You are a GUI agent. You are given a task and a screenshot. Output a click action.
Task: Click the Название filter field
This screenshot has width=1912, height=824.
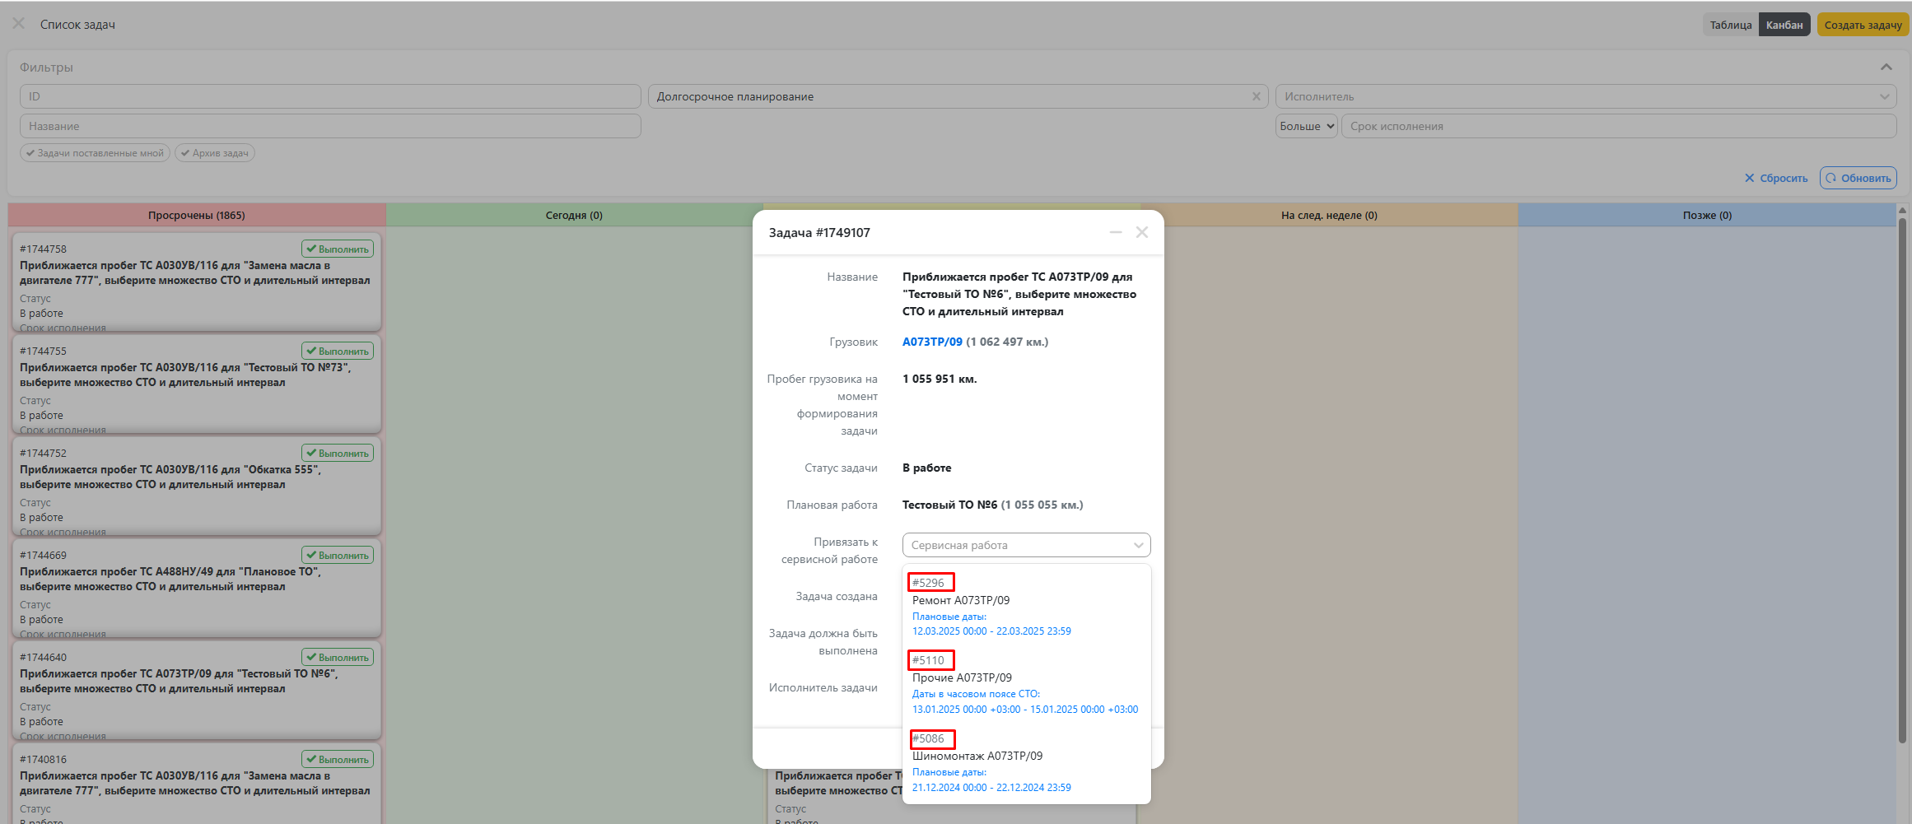click(330, 126)
